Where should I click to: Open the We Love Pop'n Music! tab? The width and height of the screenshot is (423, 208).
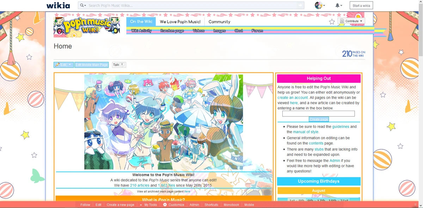(180, 21)
